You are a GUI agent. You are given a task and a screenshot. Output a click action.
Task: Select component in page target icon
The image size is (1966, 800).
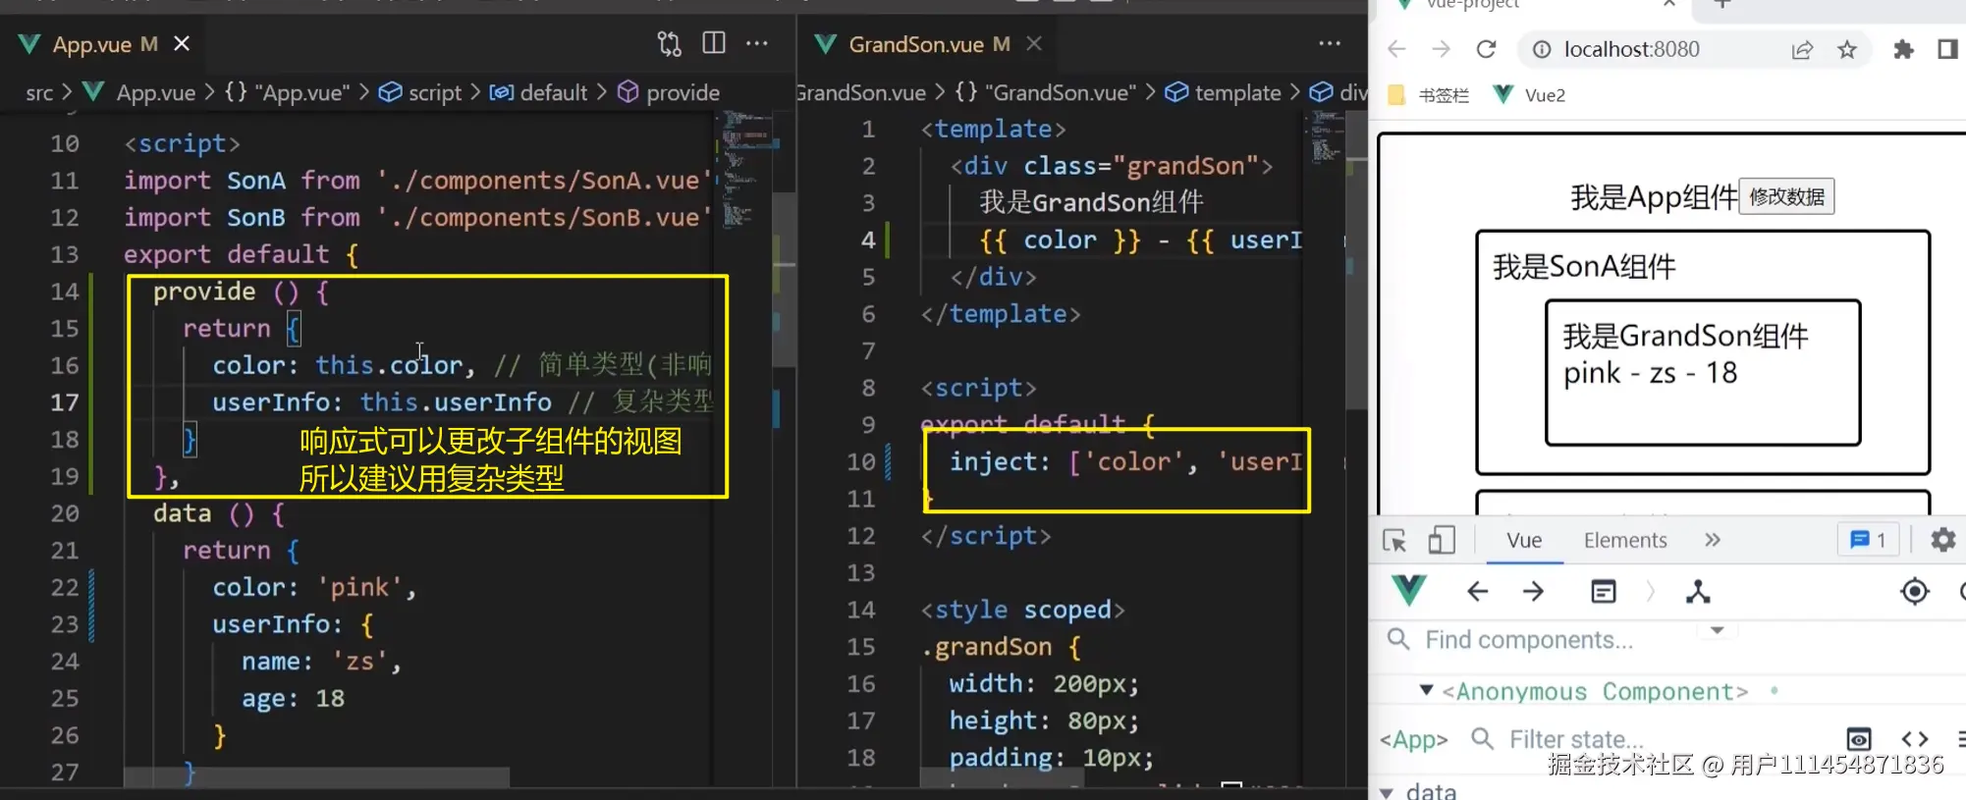click(x=1915, y=591)
